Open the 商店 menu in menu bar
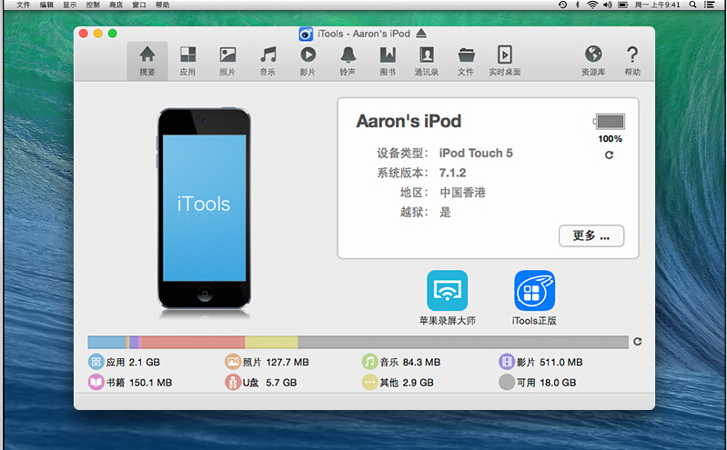The image size is (727, 450). tap(116, 5)
